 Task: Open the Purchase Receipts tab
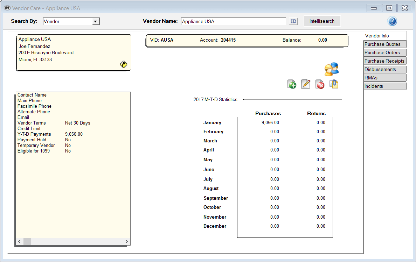pos(385,61)
